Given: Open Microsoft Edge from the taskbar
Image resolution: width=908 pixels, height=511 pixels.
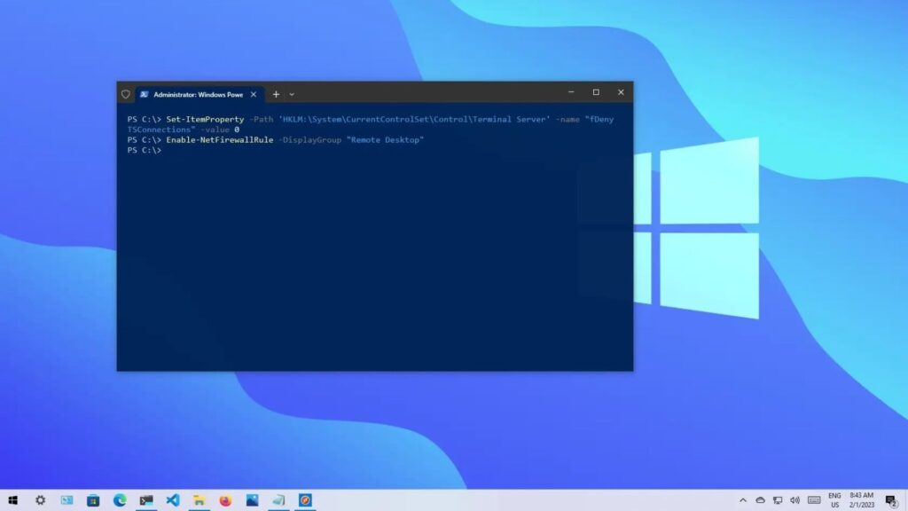Looking at the screenshot, I should coord(120,500).
